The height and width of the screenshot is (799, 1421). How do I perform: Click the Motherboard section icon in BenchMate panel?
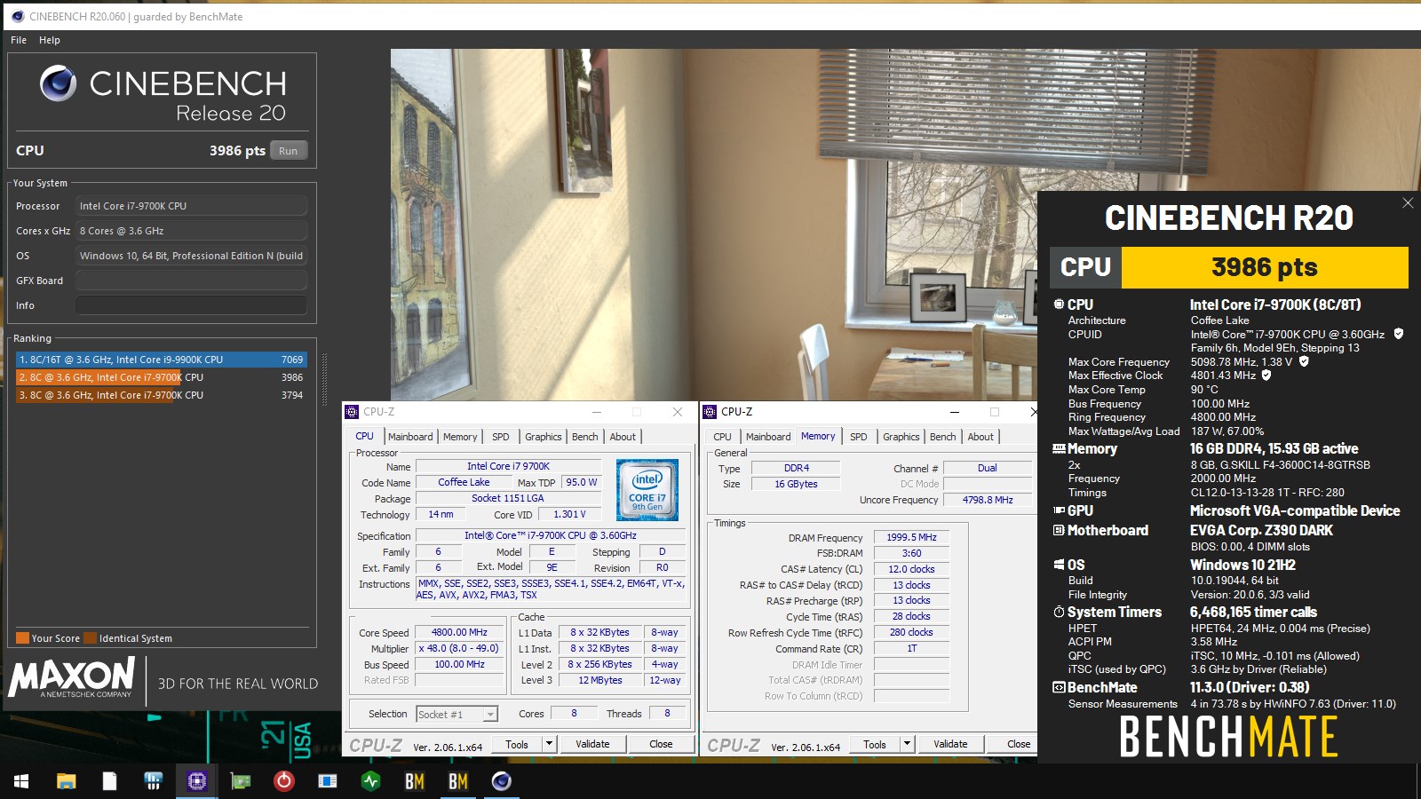pyautogui.click(x=1059, y=530)
